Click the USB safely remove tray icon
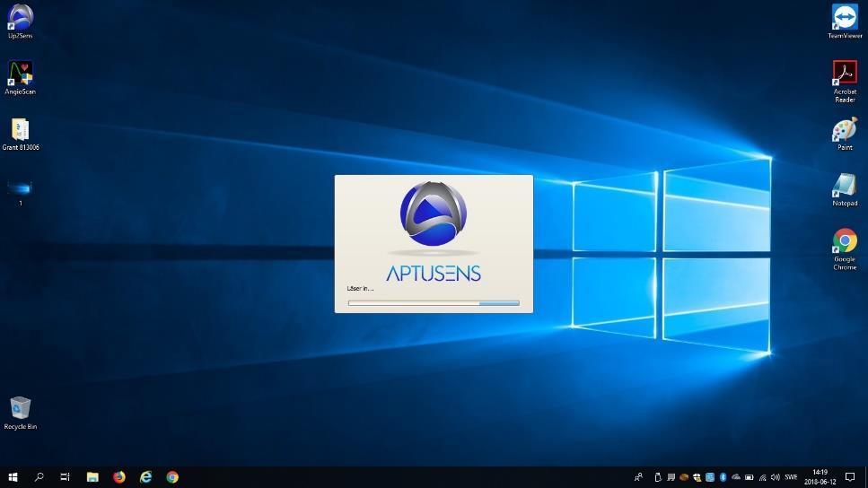 658,477
